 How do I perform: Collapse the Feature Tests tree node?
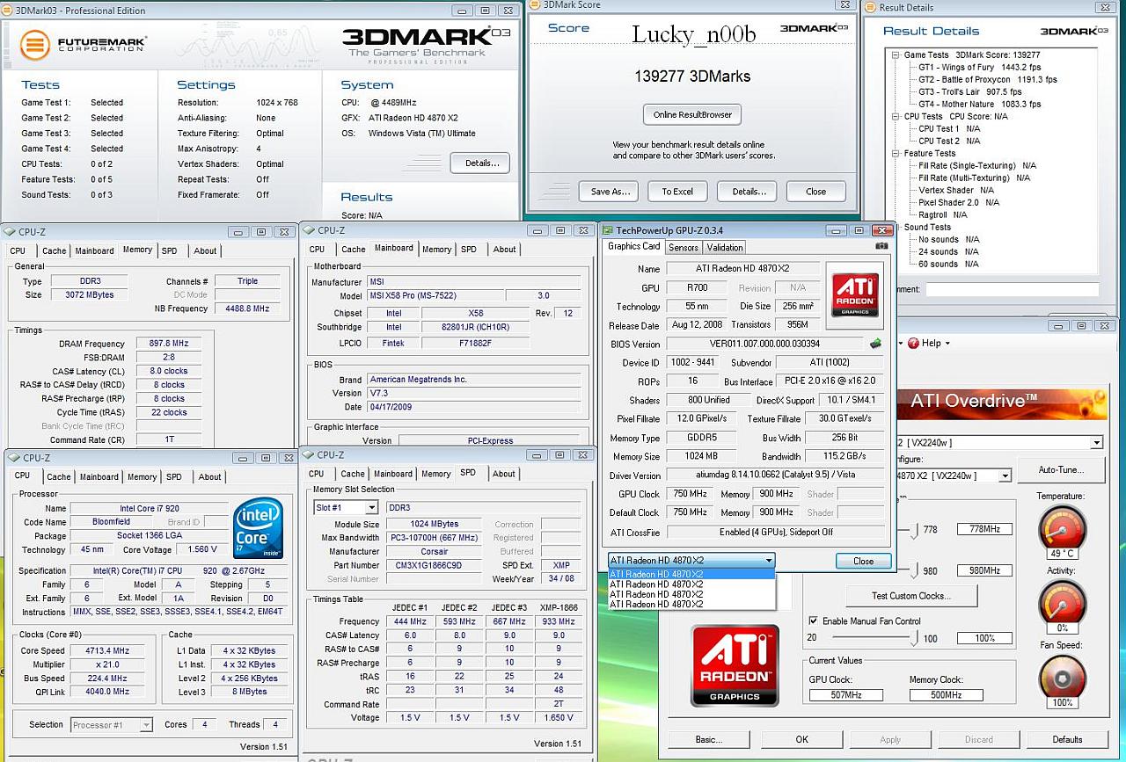896,153
